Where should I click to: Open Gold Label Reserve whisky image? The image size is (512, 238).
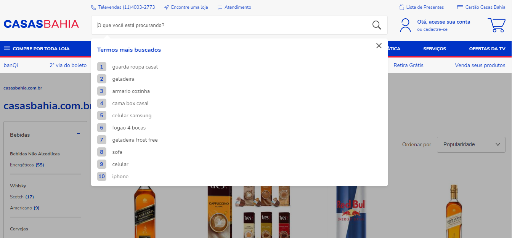coord(453,211)
